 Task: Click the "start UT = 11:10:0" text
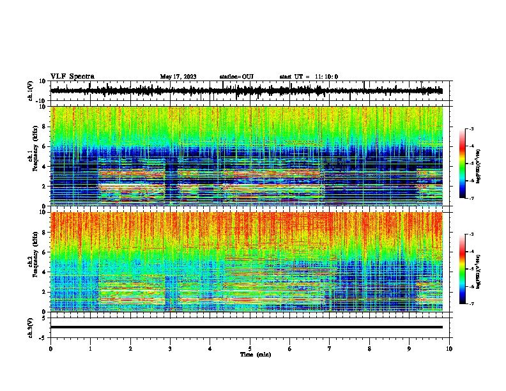point(309,77)
